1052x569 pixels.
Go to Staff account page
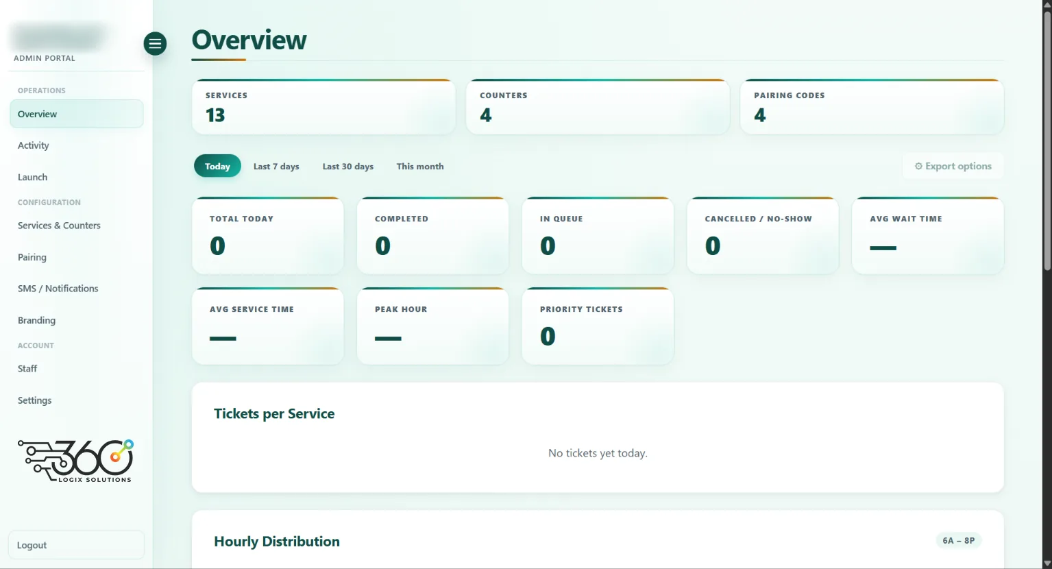(x=76, y=369)
